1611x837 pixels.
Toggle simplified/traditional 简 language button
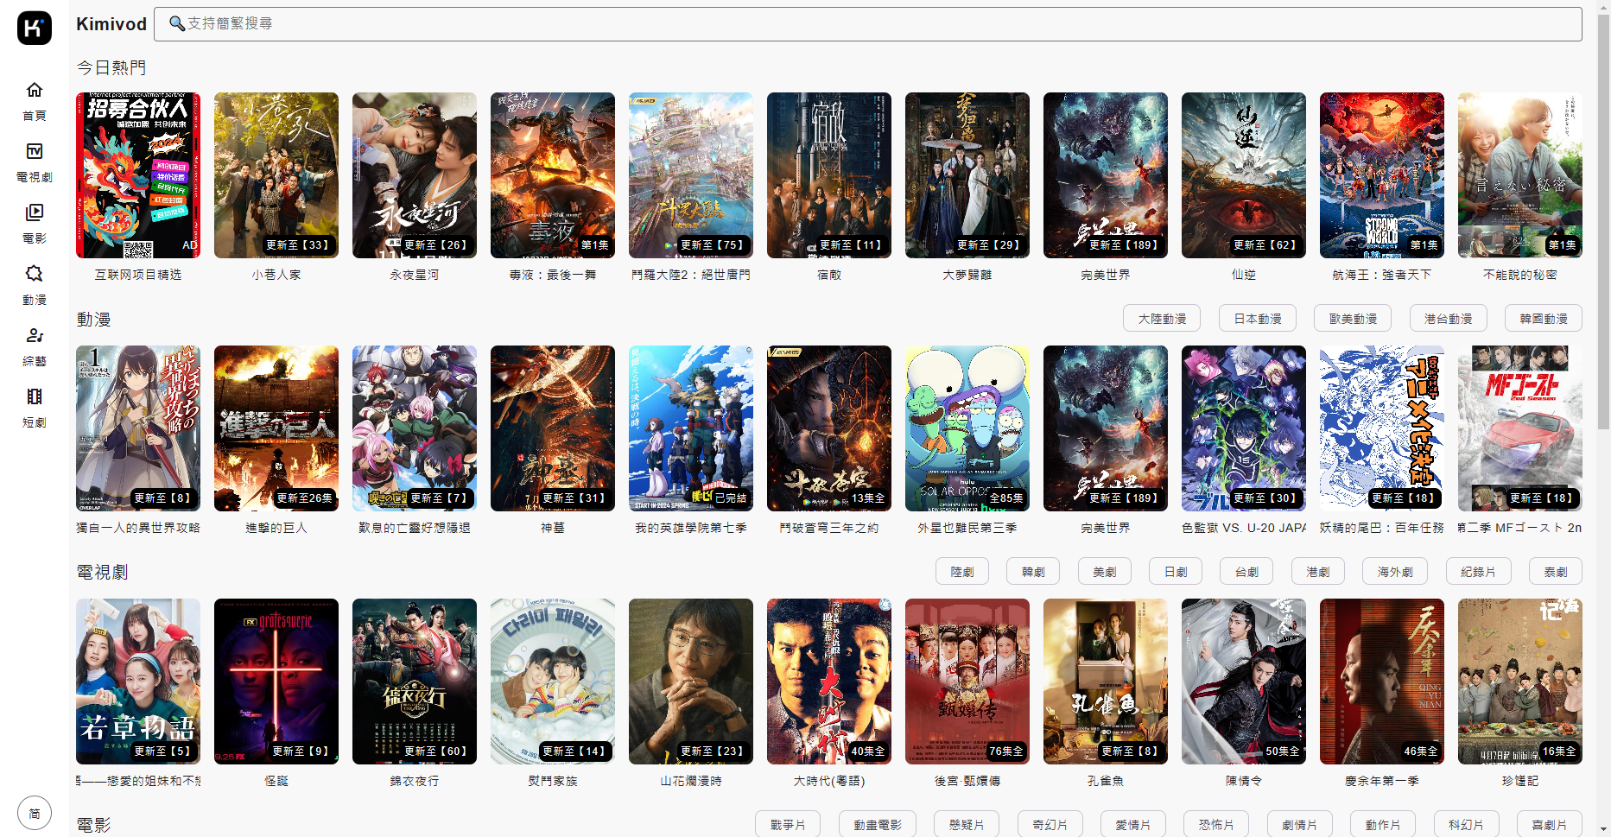click(35, 813)
